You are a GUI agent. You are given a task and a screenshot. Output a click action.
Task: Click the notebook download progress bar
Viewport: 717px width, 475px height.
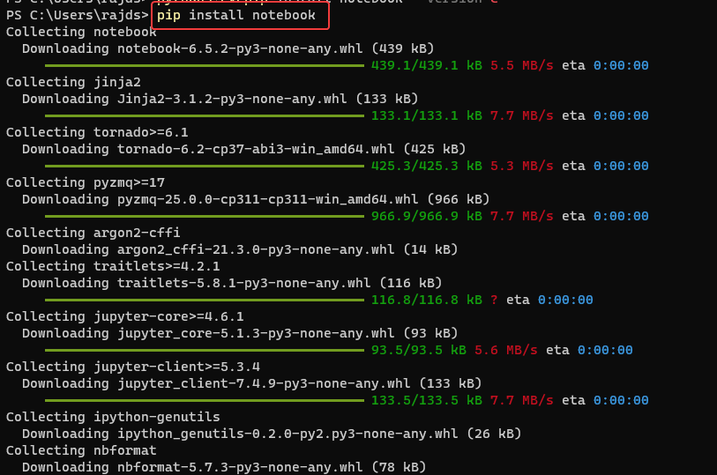click(205, 66)
